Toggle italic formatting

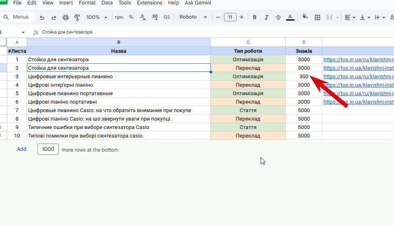[x=266, y=17]
